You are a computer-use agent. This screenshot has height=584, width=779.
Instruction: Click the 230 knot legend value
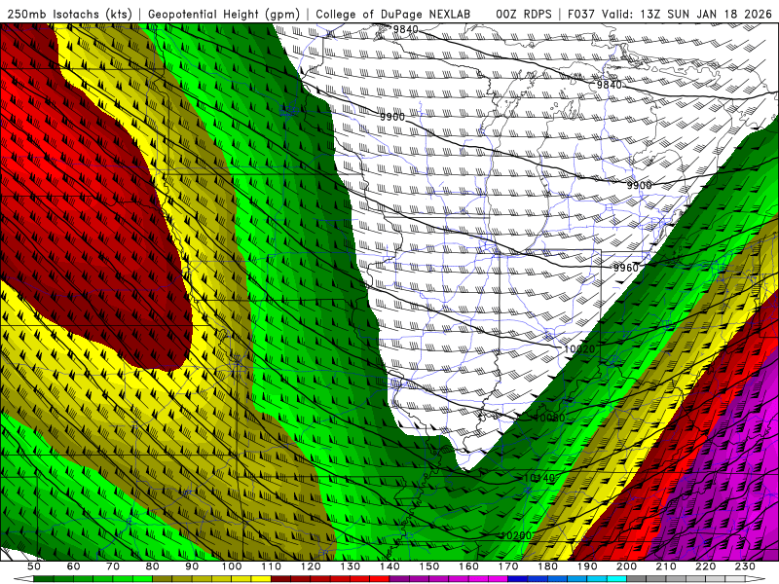pos(745,566)
